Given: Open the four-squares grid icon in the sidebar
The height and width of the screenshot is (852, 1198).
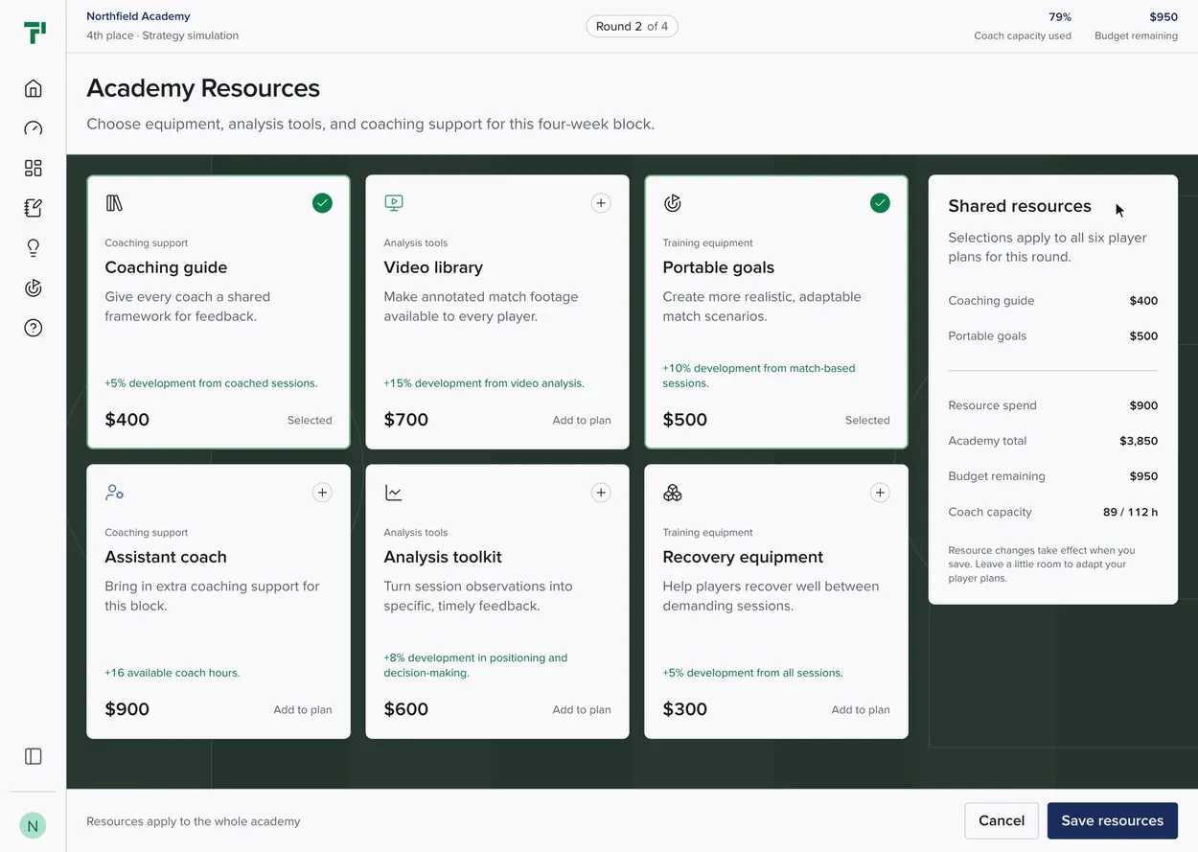Looking at the screenshot, I should 34,169.
